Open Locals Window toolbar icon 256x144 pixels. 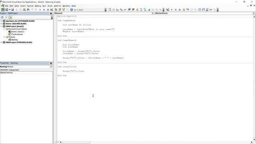[199, 10]
